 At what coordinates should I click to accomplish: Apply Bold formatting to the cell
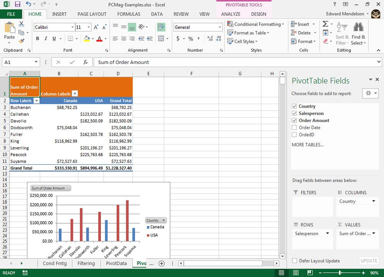[x=37, y=39]
